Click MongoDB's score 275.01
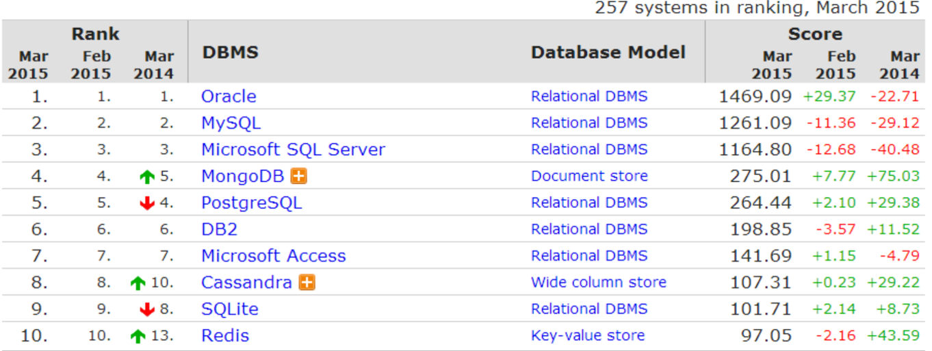 [x=760, y=176]
